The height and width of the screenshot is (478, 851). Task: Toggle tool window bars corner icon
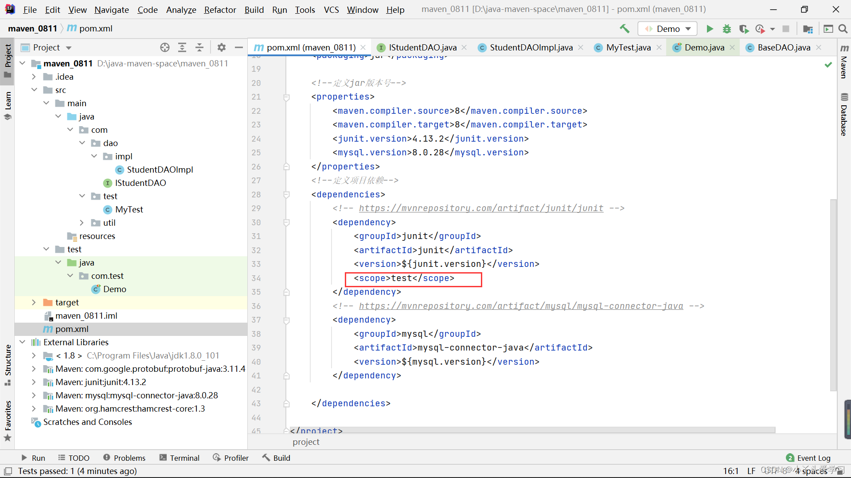(x=8, y=471)
